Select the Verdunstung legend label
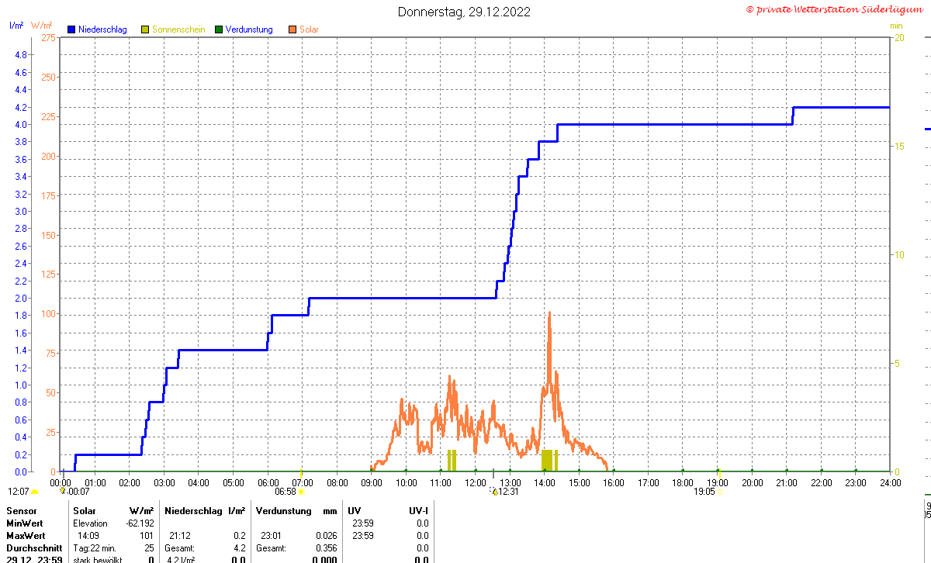The image size is (931, 563). pyautogui.click(x=249, y=29)
